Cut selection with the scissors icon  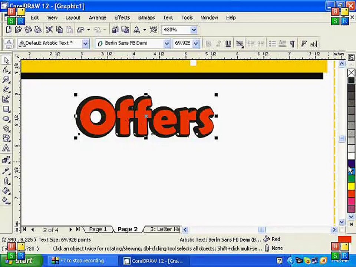(49, 30)
